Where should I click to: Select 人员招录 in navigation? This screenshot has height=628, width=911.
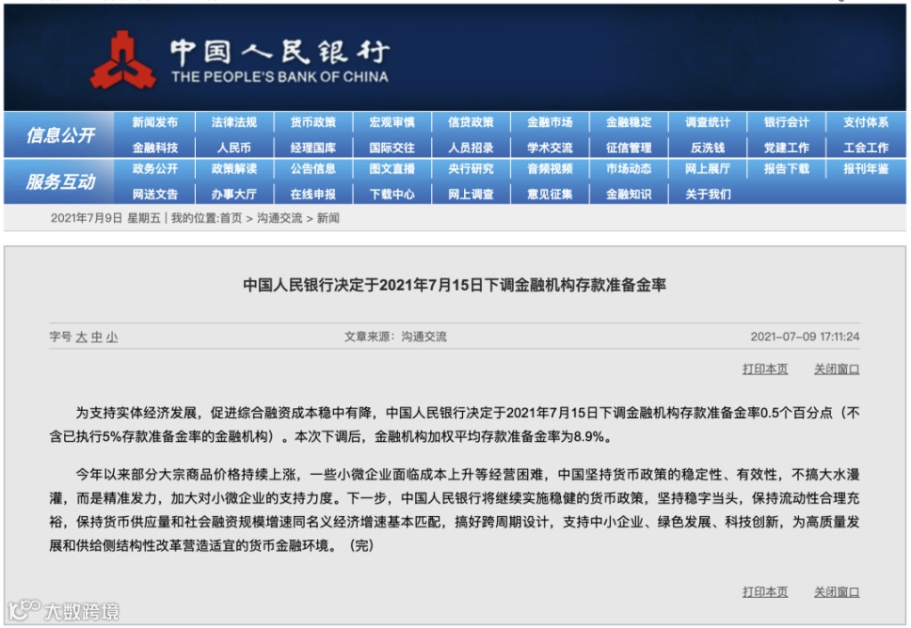coord(471,148)
